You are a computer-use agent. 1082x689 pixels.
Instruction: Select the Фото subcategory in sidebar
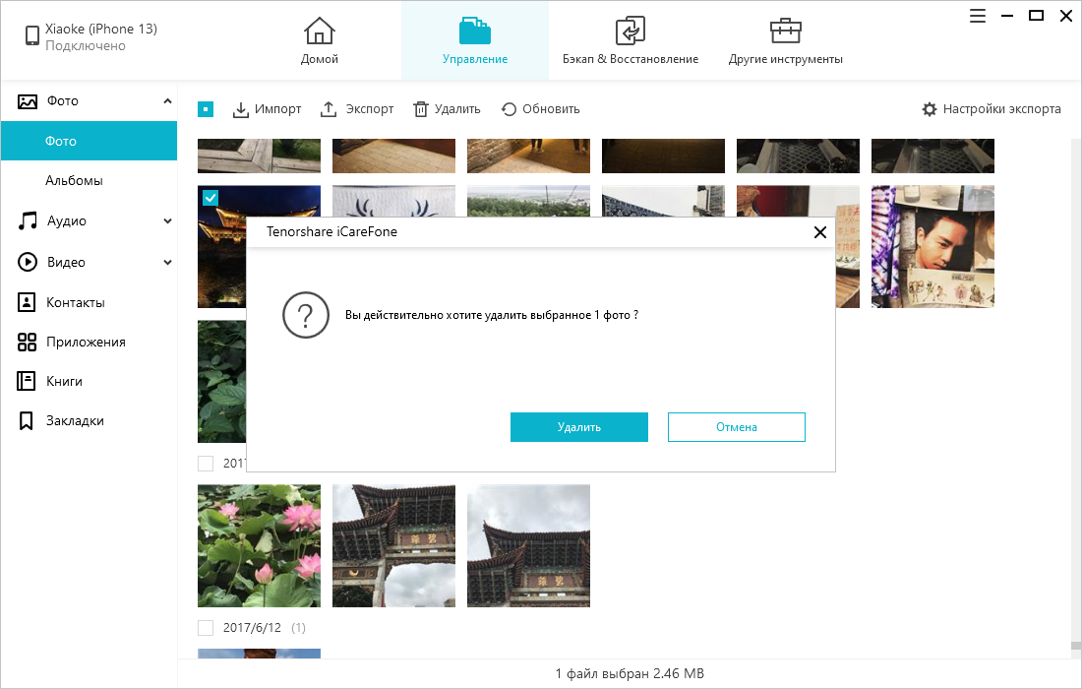(89, 141)
